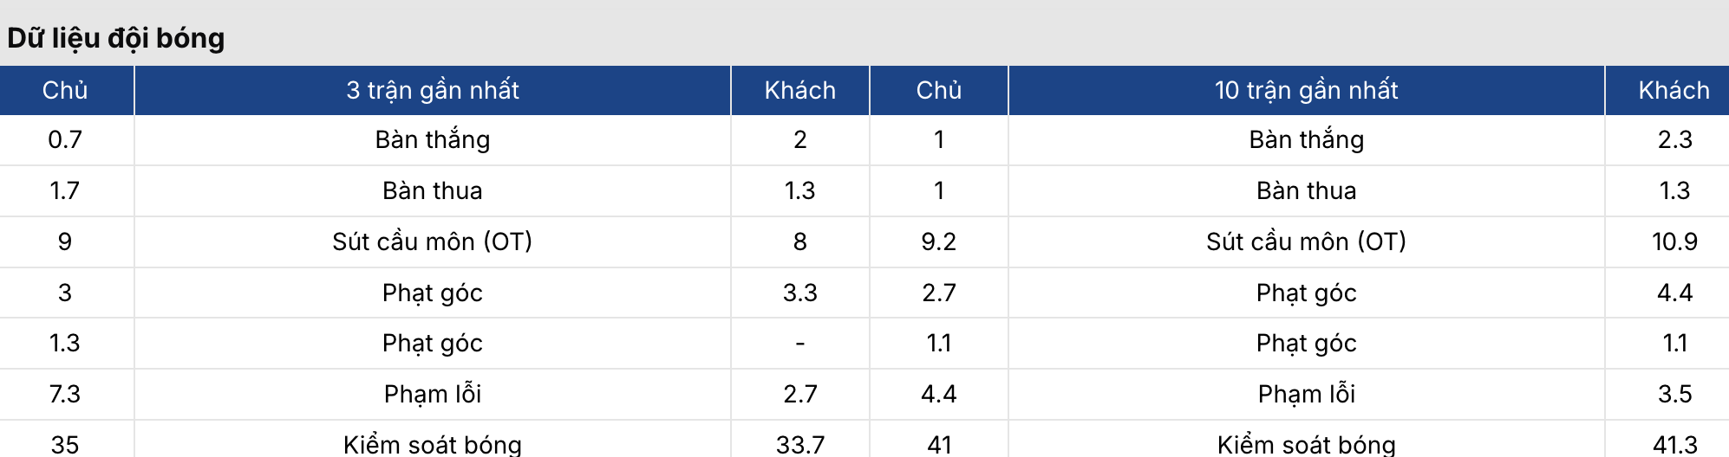Click the "Khách" header in the 10-match table
Image resolution: width=1729 pixels, height=457 pixels.
pos(1674,90)
